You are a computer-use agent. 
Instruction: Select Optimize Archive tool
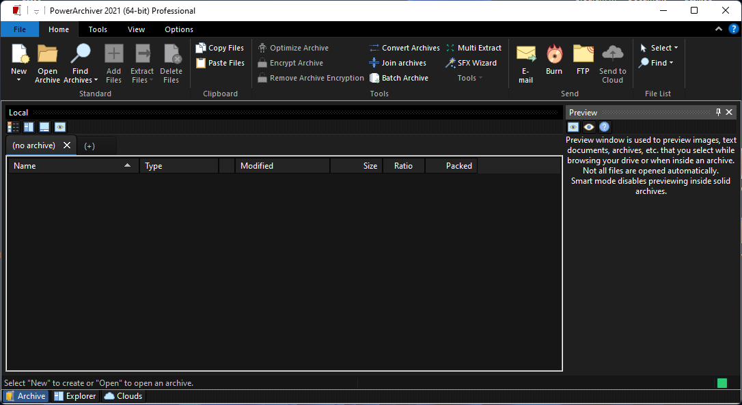pos(293,48)
